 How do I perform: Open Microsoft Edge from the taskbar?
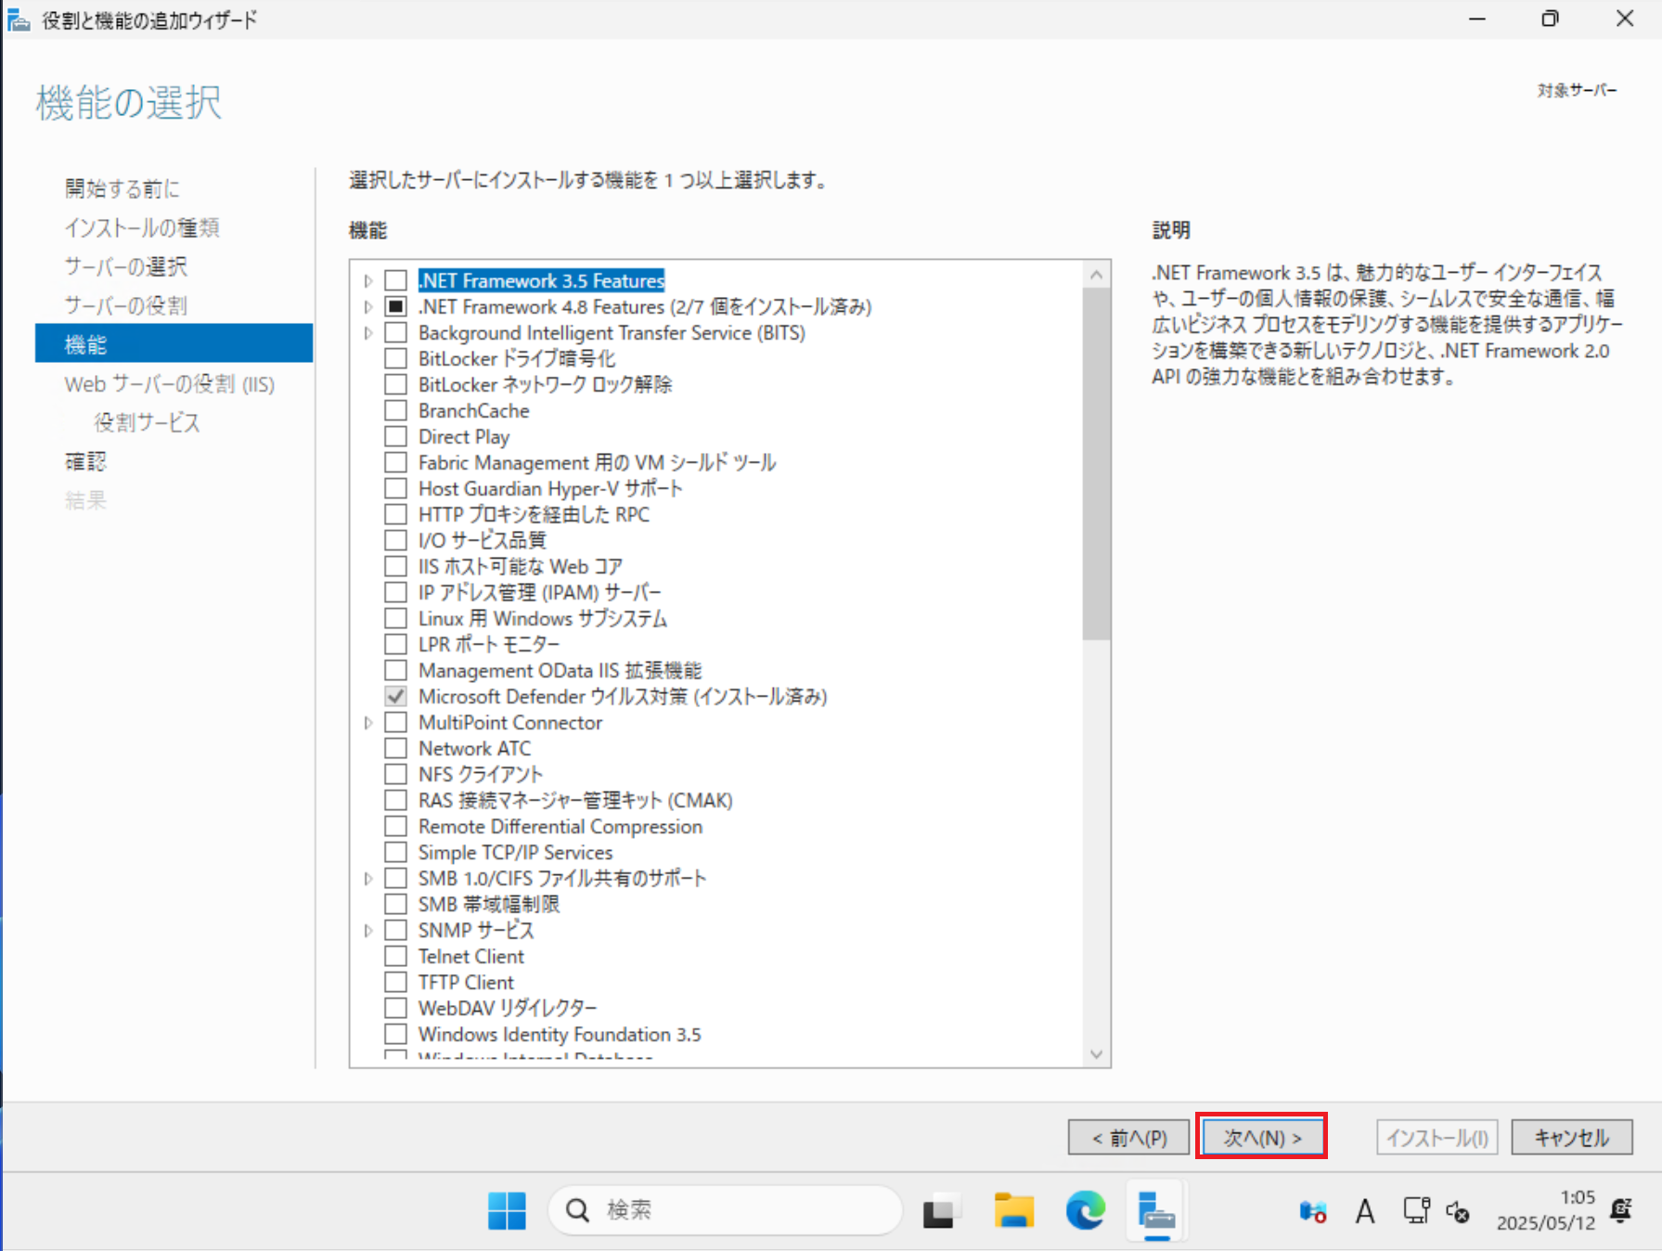click(x=1085, y=1210)
